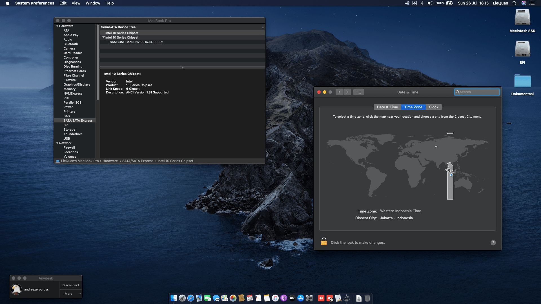Open Spotlight search in the menu bar

pos(515,3)
